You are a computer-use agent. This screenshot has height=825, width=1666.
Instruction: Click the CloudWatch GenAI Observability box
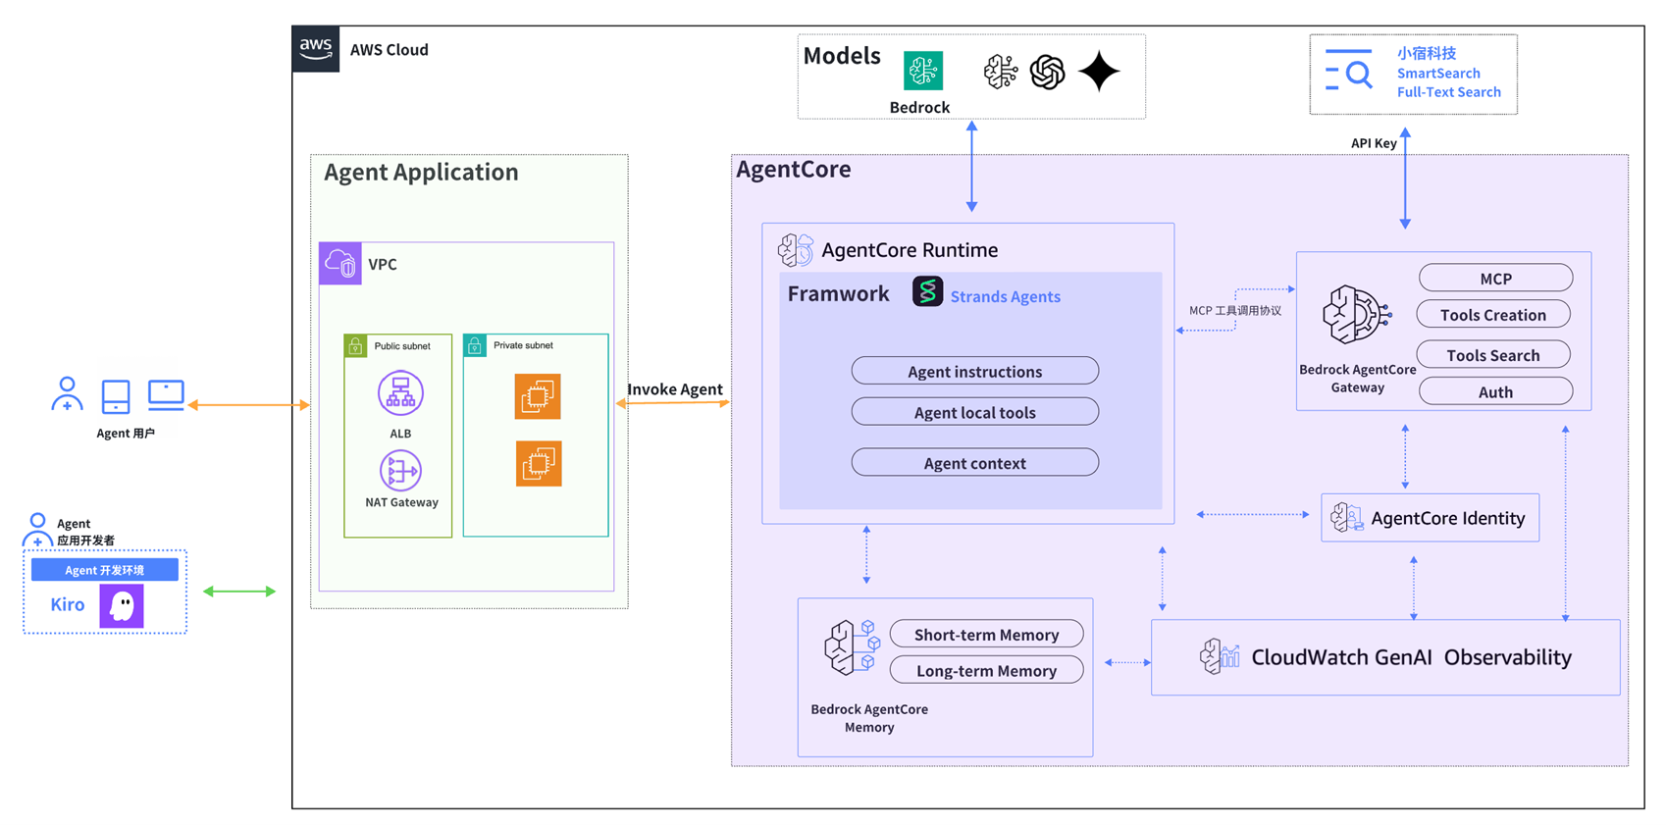pyautogui.click(x=1384, y=657)
